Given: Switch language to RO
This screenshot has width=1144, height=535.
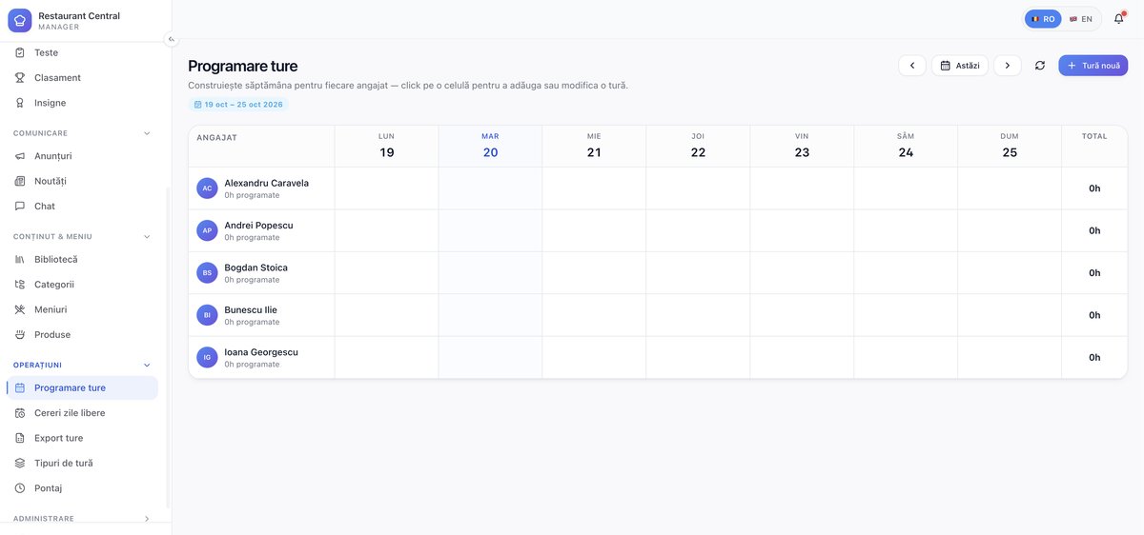Looking at the screenshot, I should click(1043, 19).
